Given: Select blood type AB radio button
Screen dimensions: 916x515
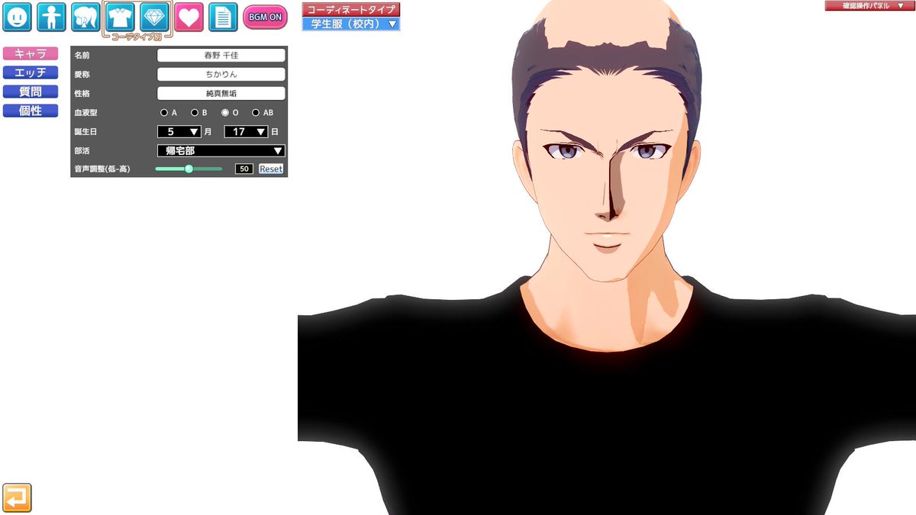Looking at the screenshot, I should (256, 112).
